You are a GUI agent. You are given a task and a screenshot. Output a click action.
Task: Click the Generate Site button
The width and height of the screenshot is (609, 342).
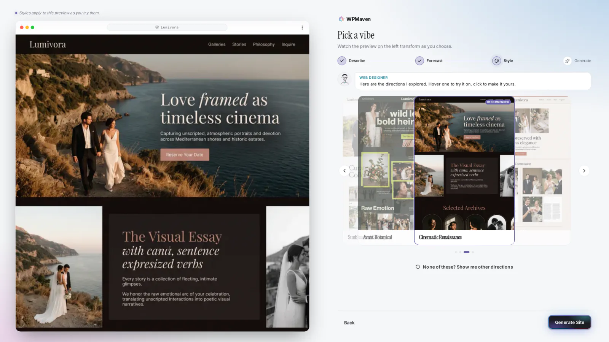[569, 322]
